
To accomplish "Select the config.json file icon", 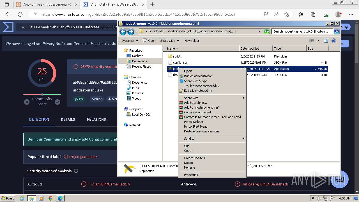I will [170, 63].
